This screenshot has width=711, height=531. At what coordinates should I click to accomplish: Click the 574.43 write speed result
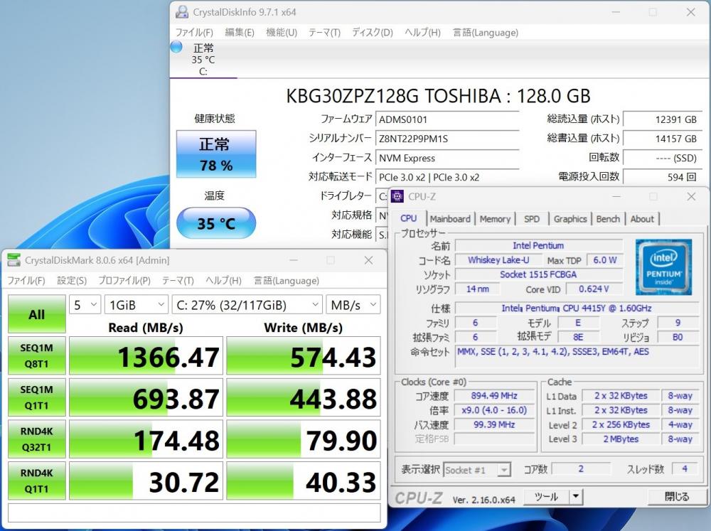tap(304, 356)
